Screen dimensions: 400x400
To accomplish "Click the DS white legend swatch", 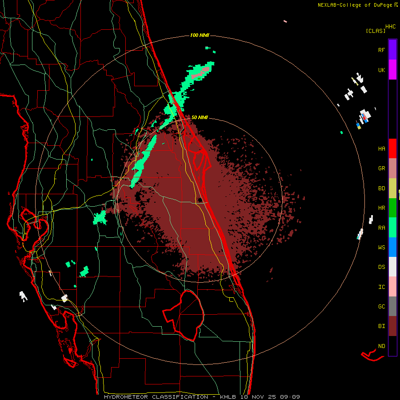I will point(392,267).
